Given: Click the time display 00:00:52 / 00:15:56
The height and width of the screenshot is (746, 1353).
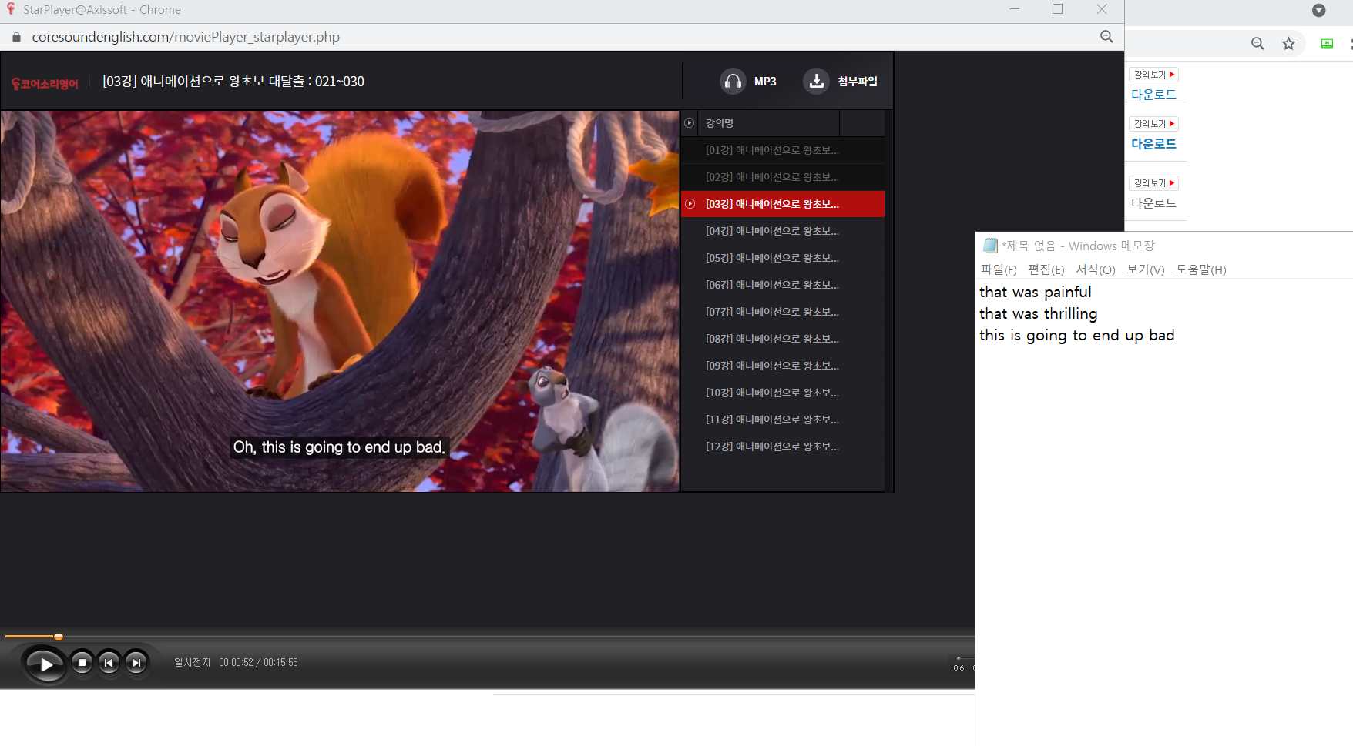Looking at the screenshot, I should [258, 663].
